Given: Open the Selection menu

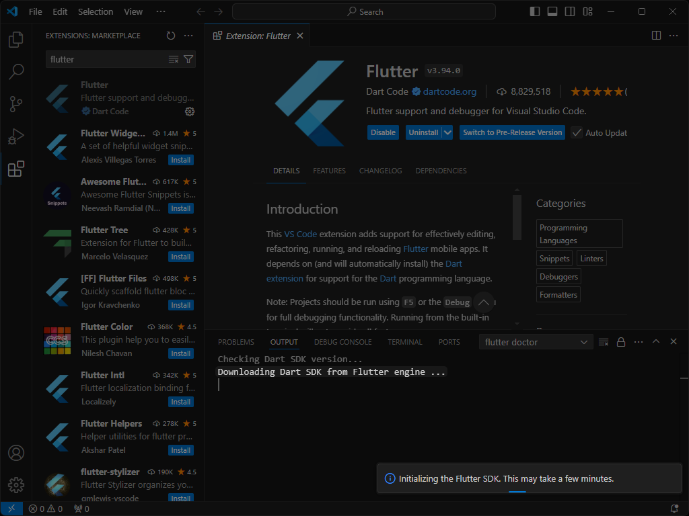Looking at the screenshot, I should tap(96, 12).
